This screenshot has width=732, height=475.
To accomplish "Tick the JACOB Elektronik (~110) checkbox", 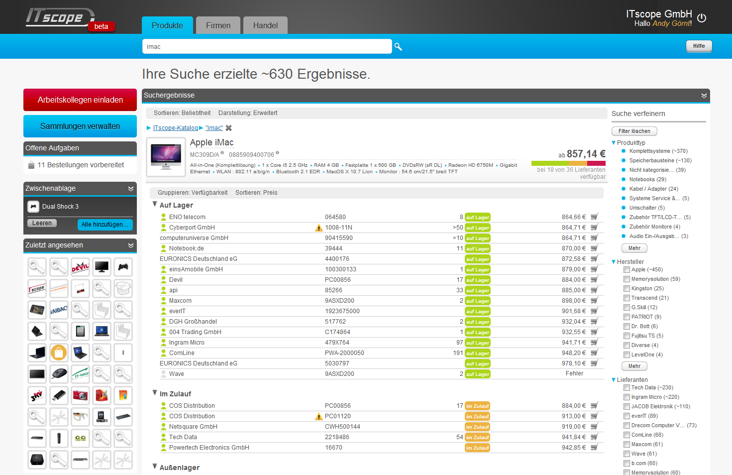I will 627,407.
